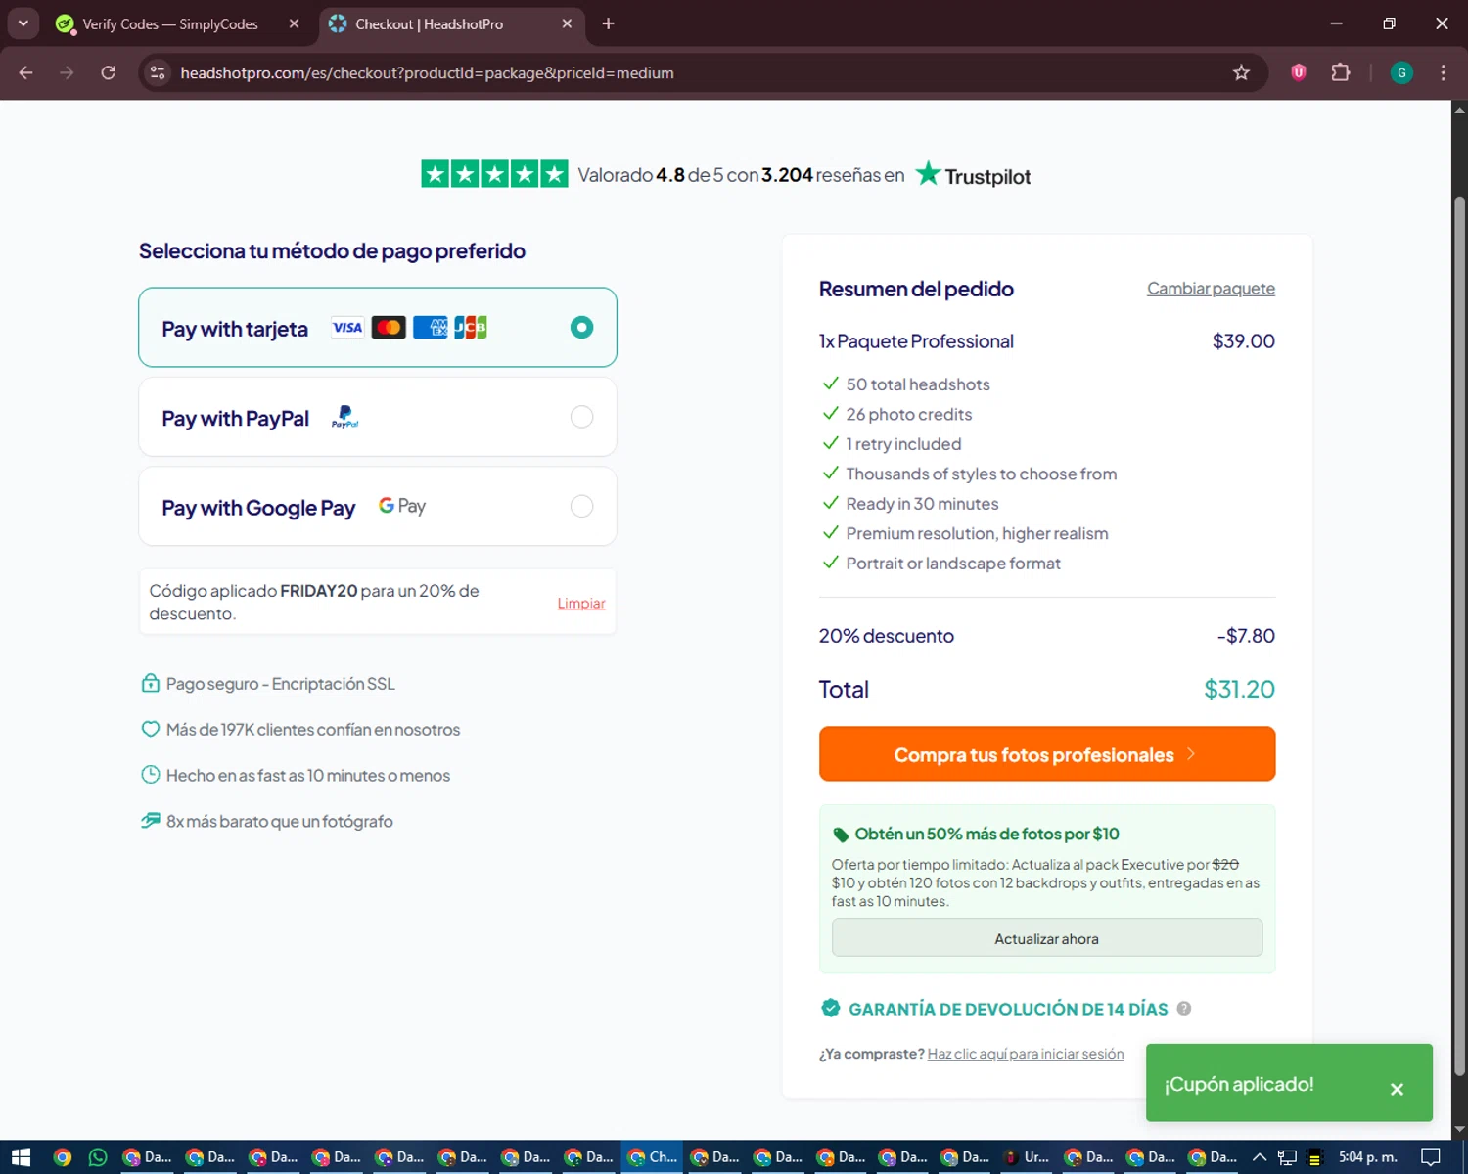
Task: Open a new browser tab
Action: tap(608, 23)
